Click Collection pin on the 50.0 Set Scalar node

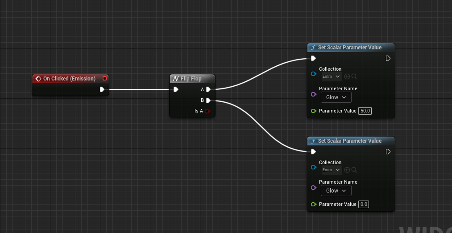(314, 74)
